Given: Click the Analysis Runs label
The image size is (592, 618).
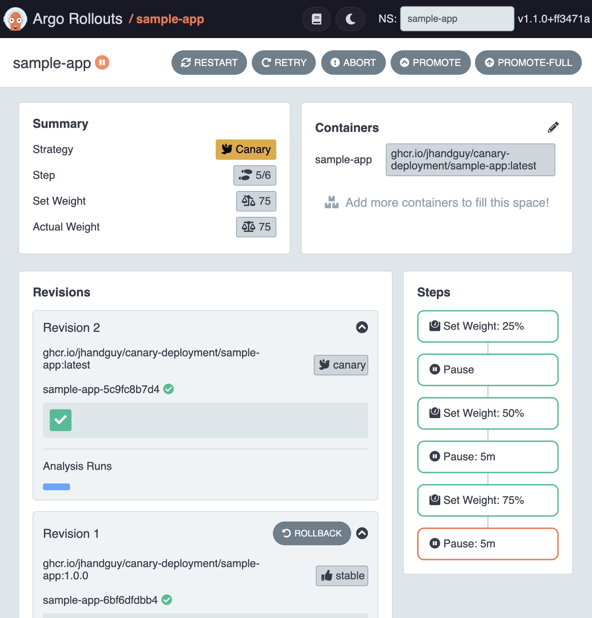Looking at the screenshot, I should 77,466.
